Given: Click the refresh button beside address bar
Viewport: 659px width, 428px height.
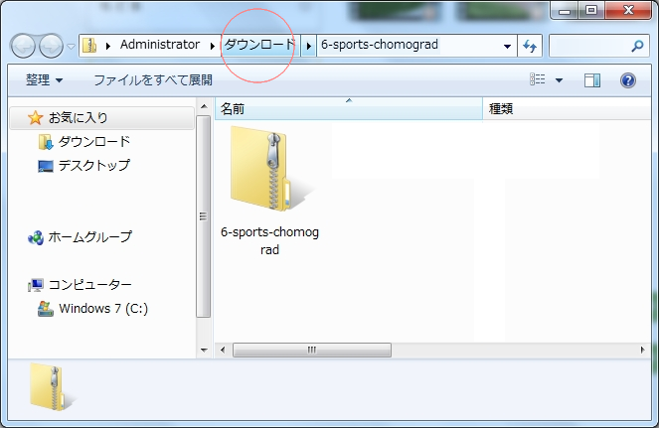Looking at the screenshot, I should (x=530, y=46).
